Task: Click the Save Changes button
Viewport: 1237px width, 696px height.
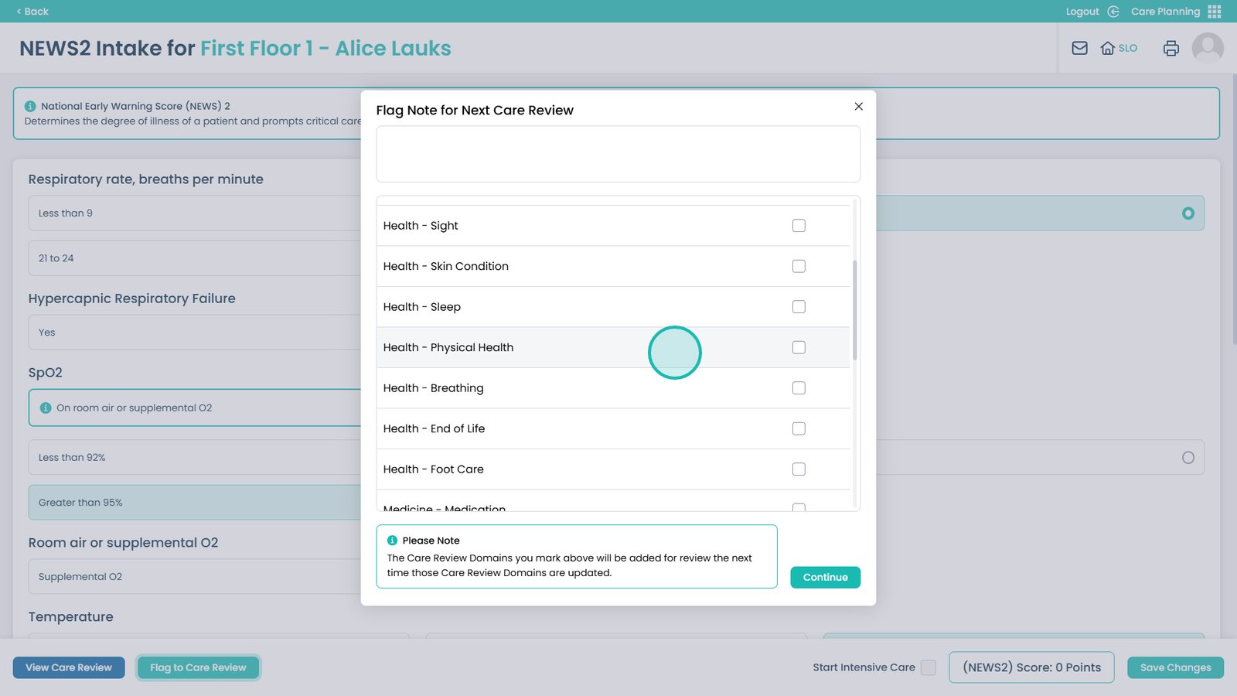Action: (1175, 667)
